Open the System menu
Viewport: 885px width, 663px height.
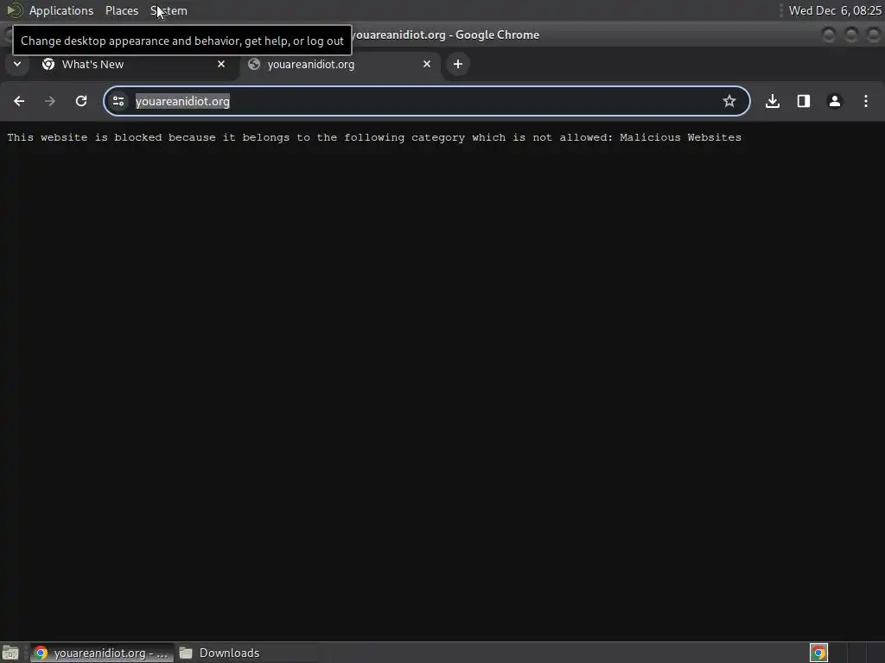coord(169,10)
